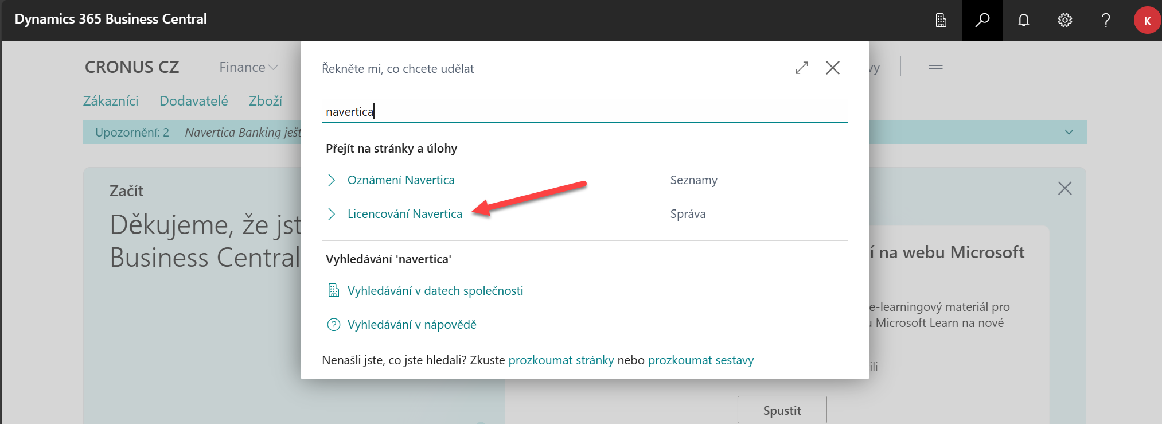
Task: Click the prozkoumat stránky link
Action: coord(561,360)
